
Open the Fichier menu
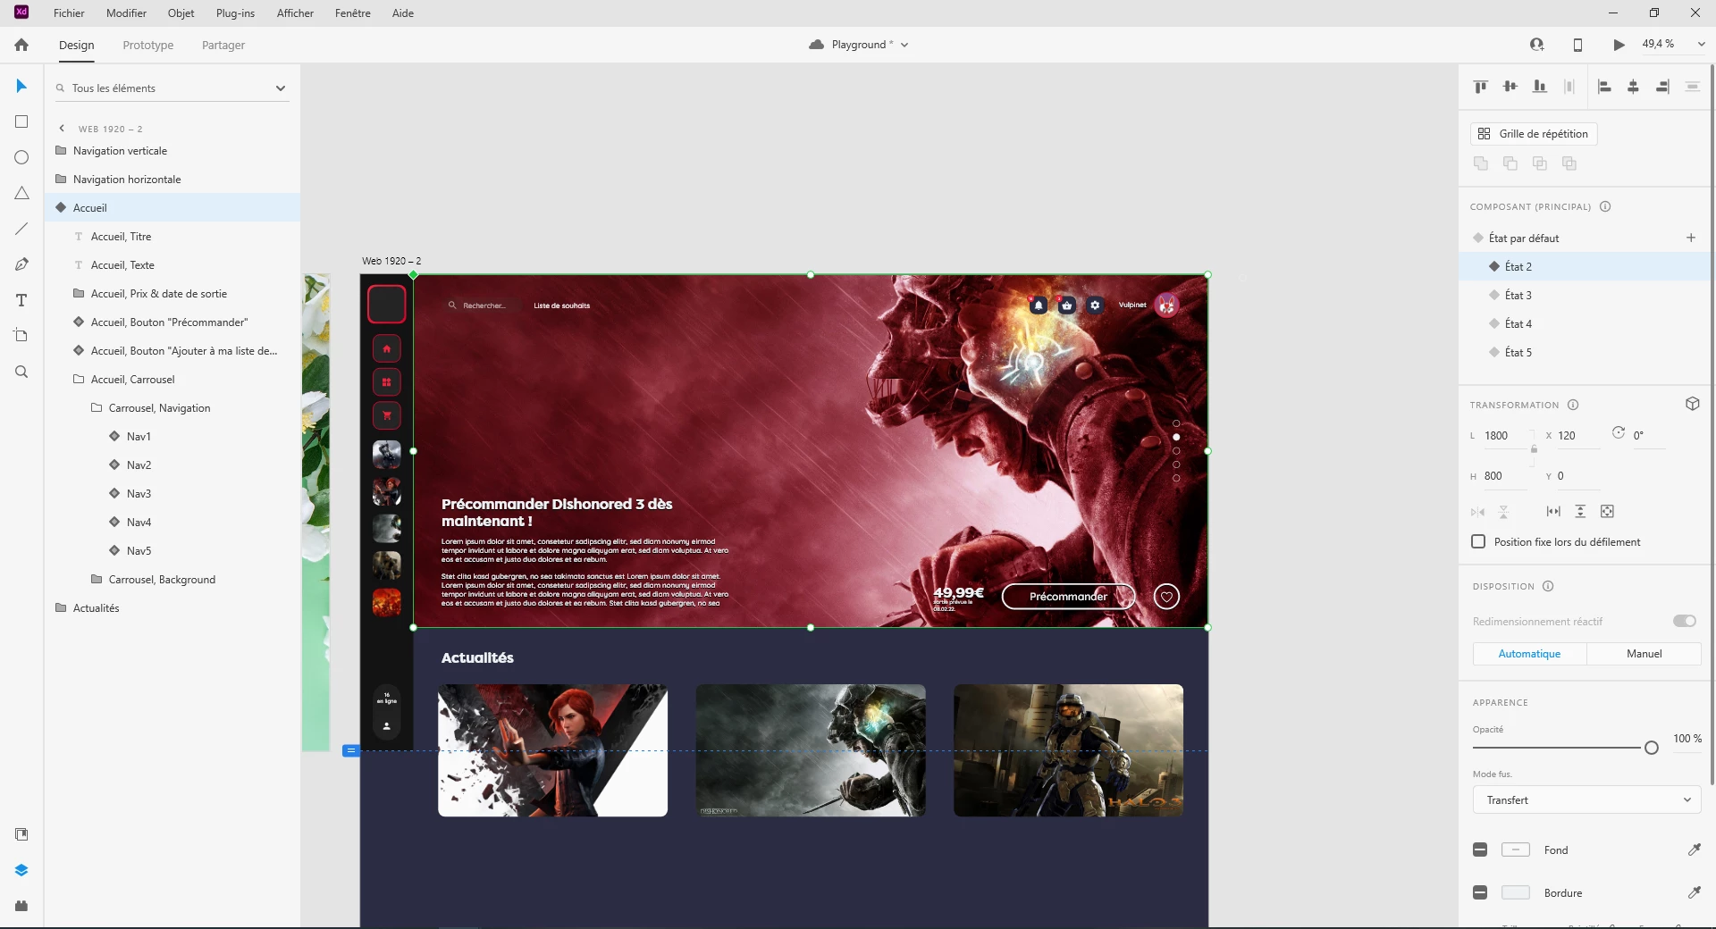69,13
